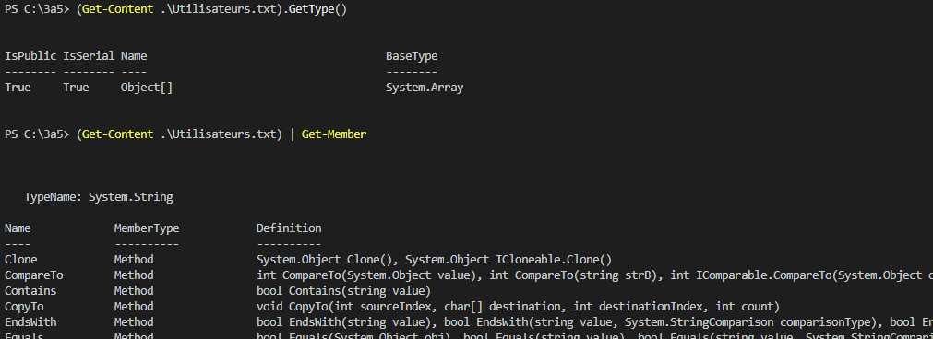This screenshot has height=339, width=933.
Task: Click the MemberType column header
Action: [147, 228]
